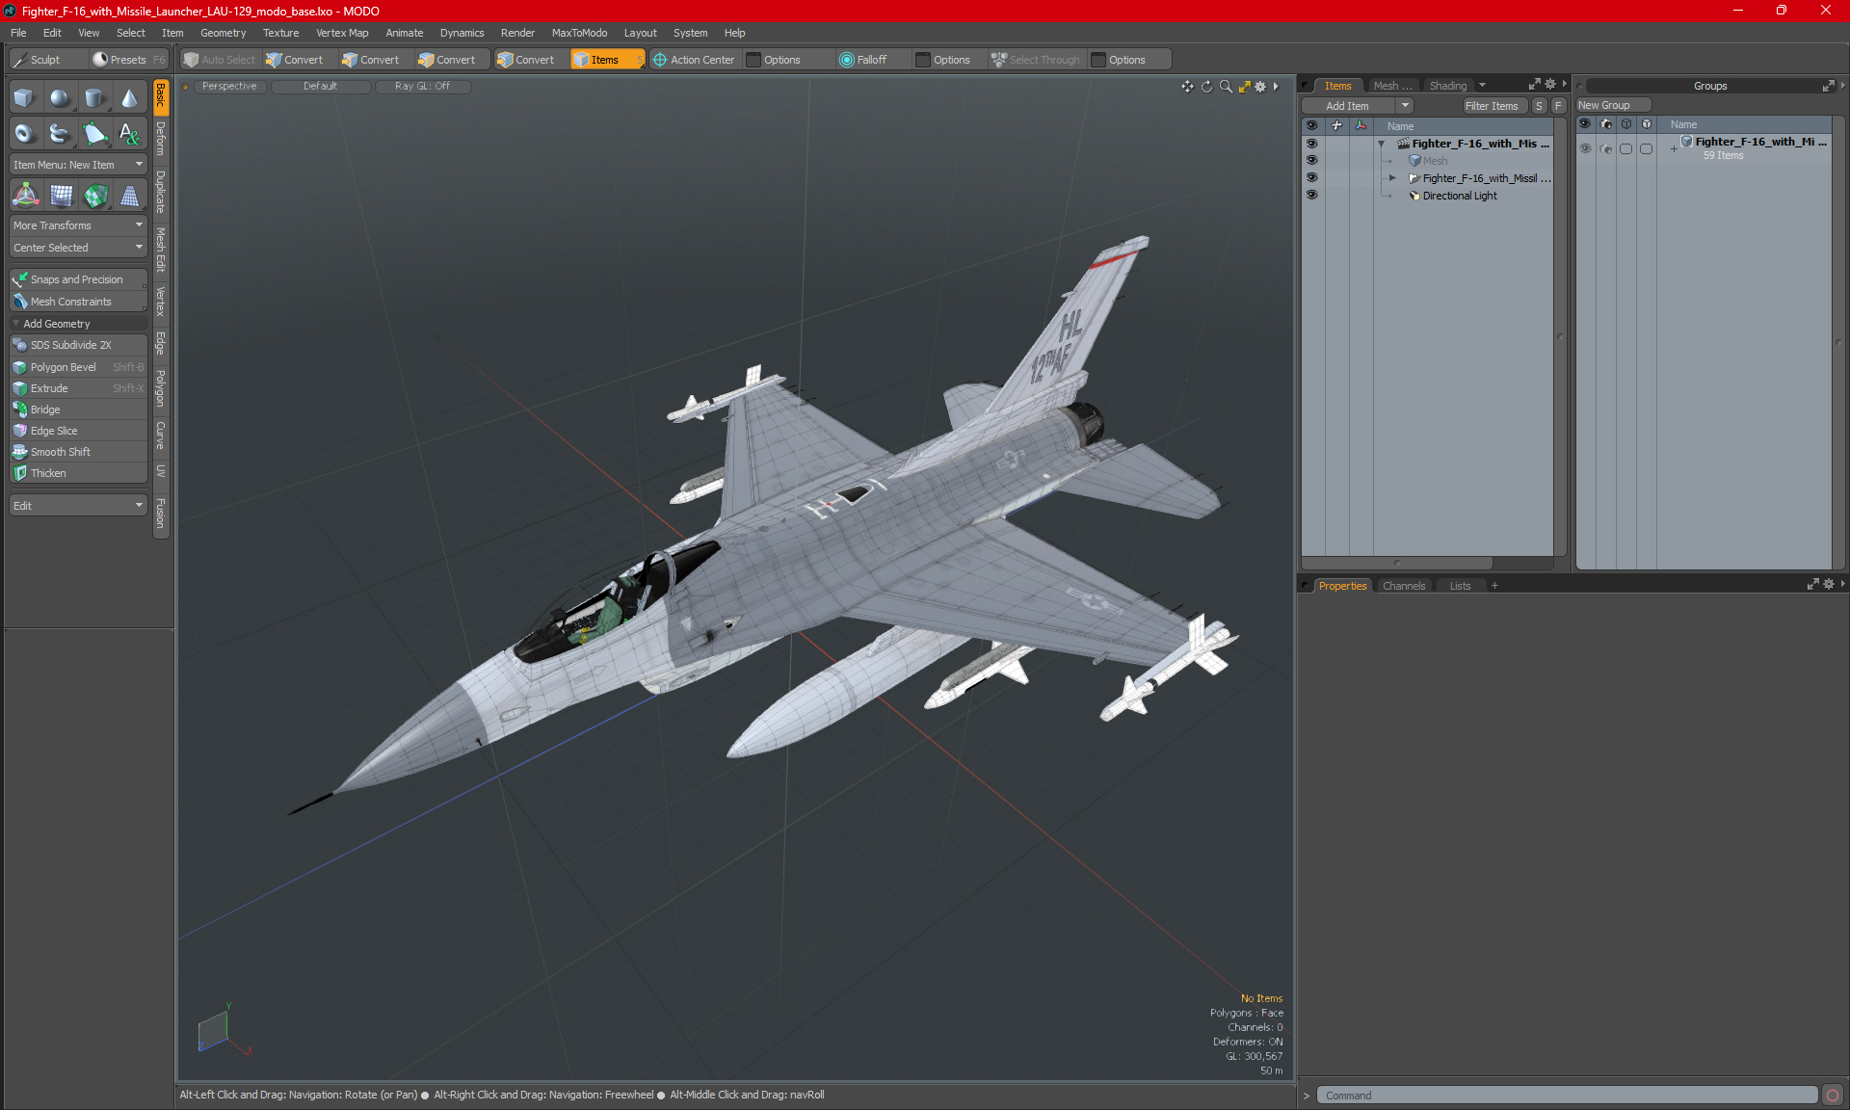
Task: Toggle Options checkbox after Action Center
Action: (754, 60)
